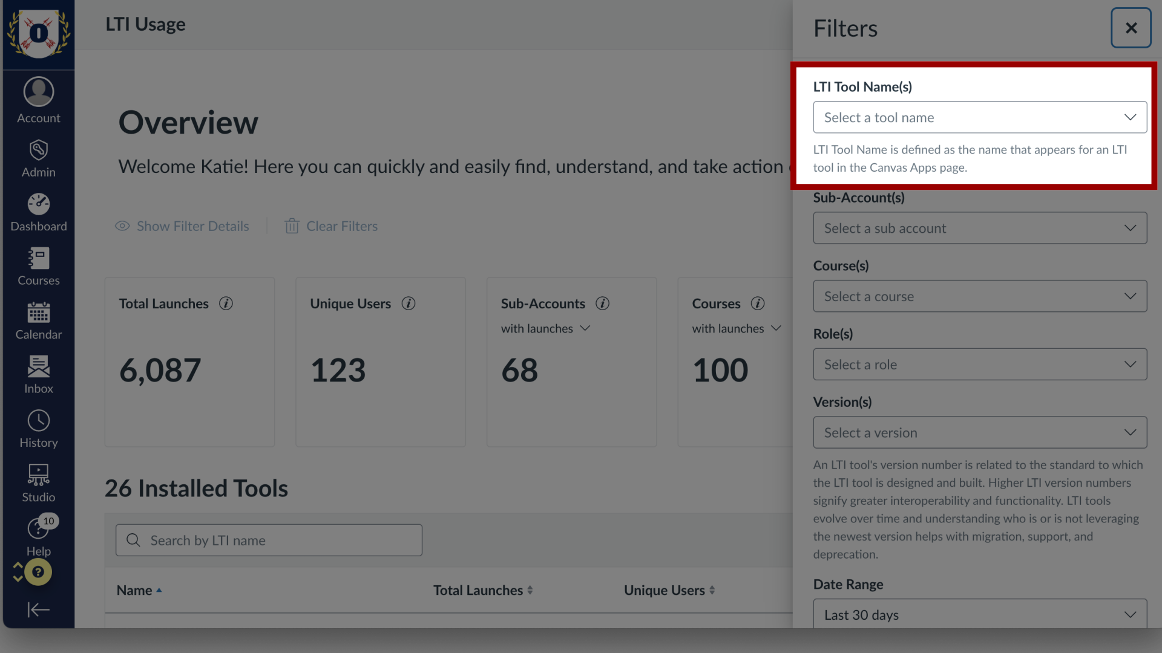Viewport: 1162px width, 653px height.
Task: Click the Date Range Last 30 days dropdown
Action: [x=979, y=615]
